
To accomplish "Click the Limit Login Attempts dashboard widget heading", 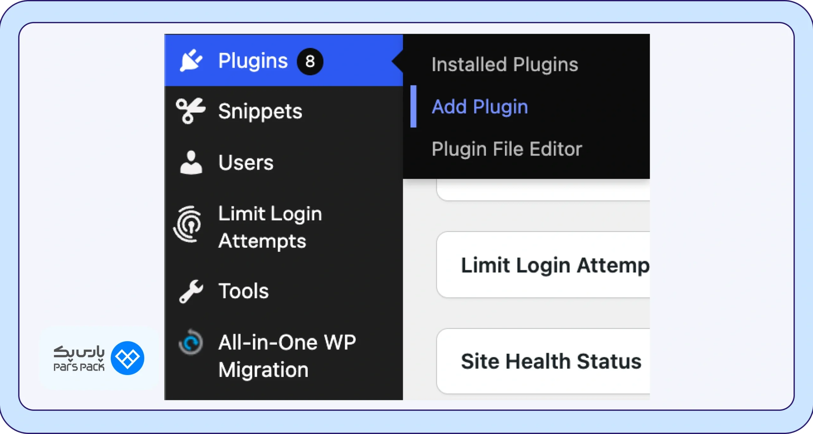I will click(555, 265).
